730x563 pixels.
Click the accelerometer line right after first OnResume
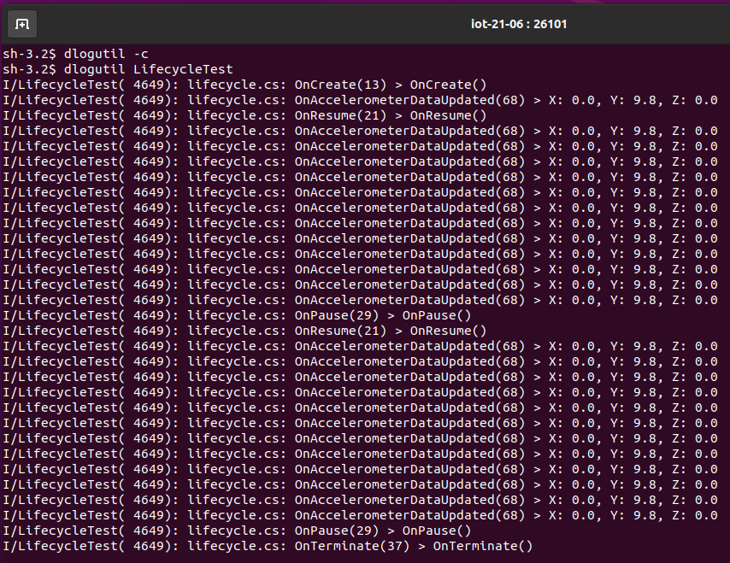pyautogui.click(x=359, y=131)
